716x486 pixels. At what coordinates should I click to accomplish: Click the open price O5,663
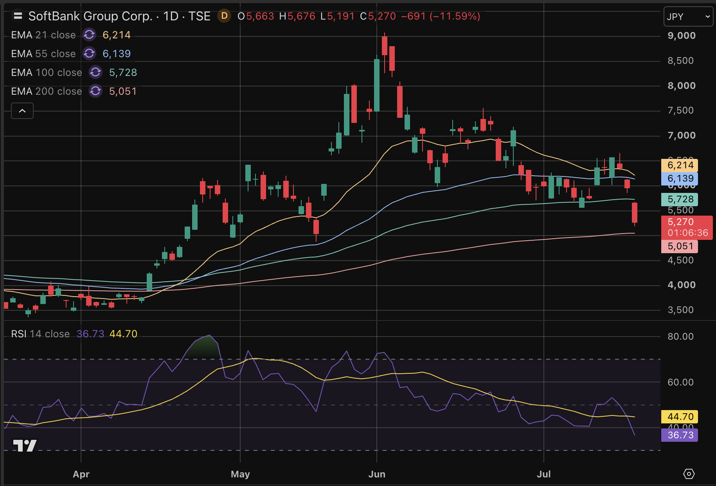tap(256, 16)
